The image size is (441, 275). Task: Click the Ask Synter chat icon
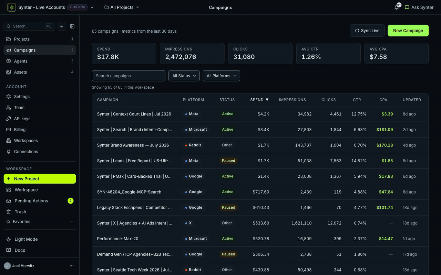pos(407,7)
